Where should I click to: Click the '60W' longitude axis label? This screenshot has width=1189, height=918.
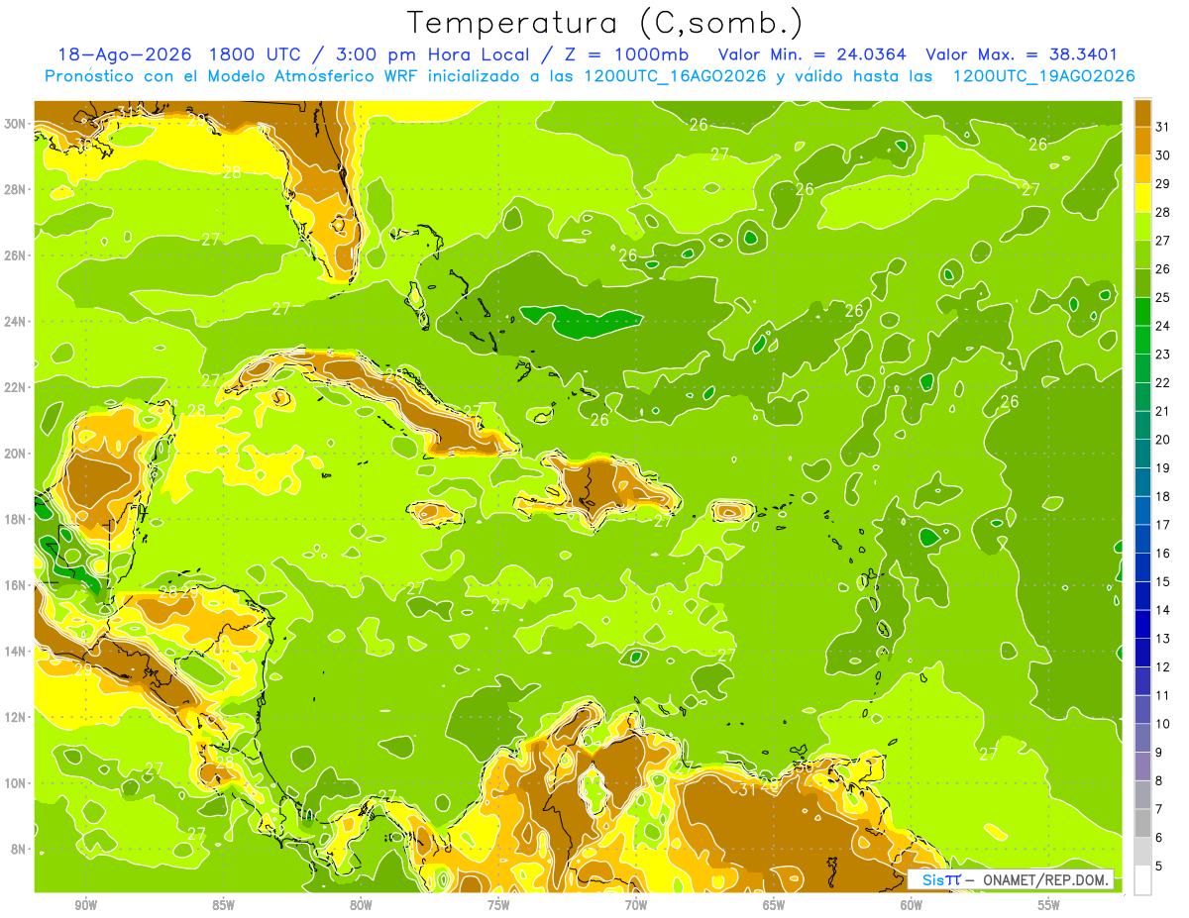pos(912,904)
